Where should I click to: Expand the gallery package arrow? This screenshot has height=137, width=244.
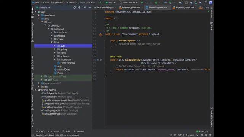[55, 49]
